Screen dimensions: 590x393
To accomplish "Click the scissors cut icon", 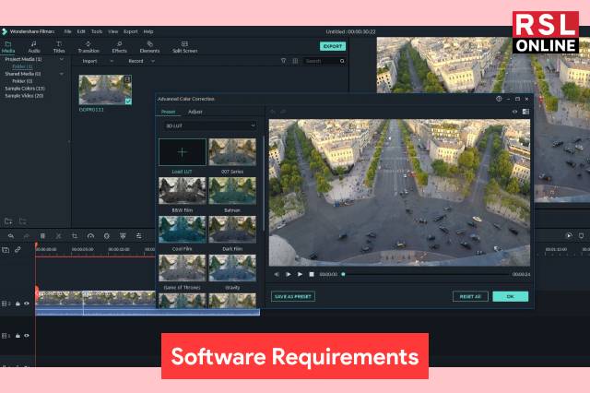I will coord(58,236).
